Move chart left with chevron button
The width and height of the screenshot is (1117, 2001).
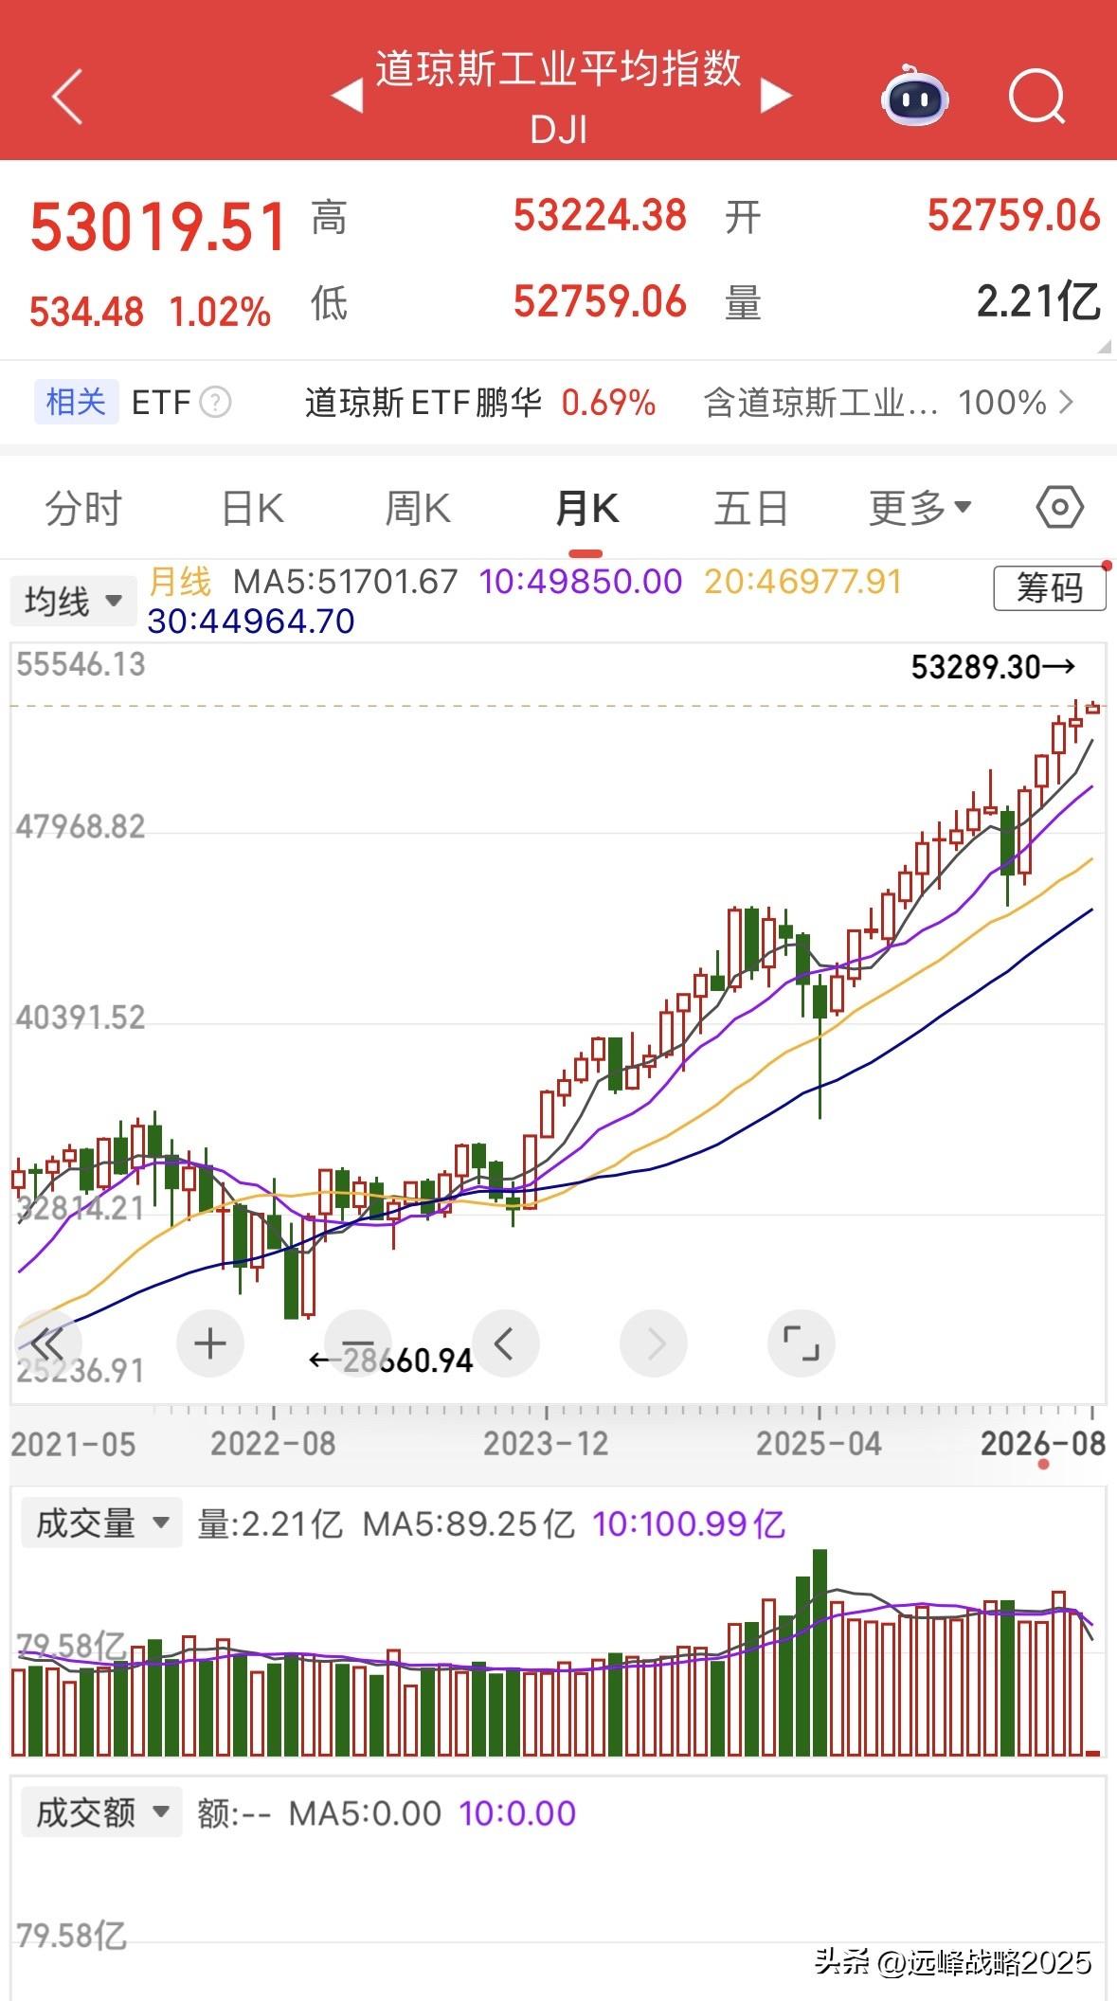[x=505, y=1343]
